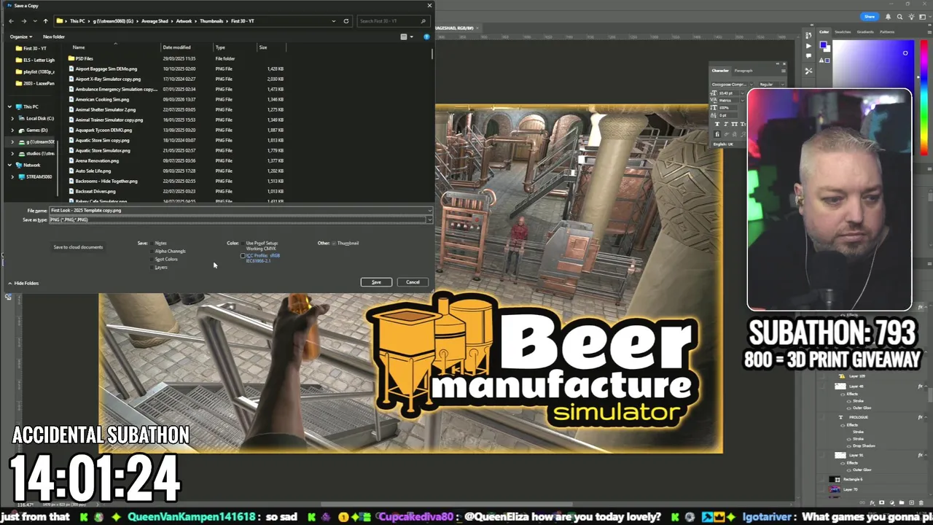Open the Photoshop notifications bell
Viewport: 933px width, 525px height.
point(888,17)
